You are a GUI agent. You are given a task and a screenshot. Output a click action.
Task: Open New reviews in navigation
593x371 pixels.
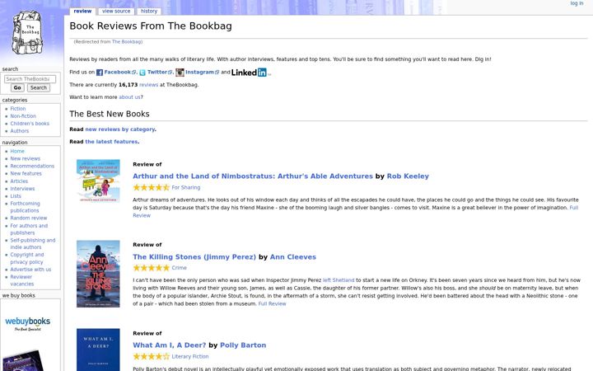25,158
